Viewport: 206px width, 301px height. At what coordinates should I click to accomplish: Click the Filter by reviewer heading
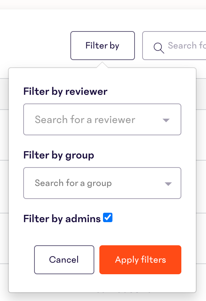click(65, 92)
